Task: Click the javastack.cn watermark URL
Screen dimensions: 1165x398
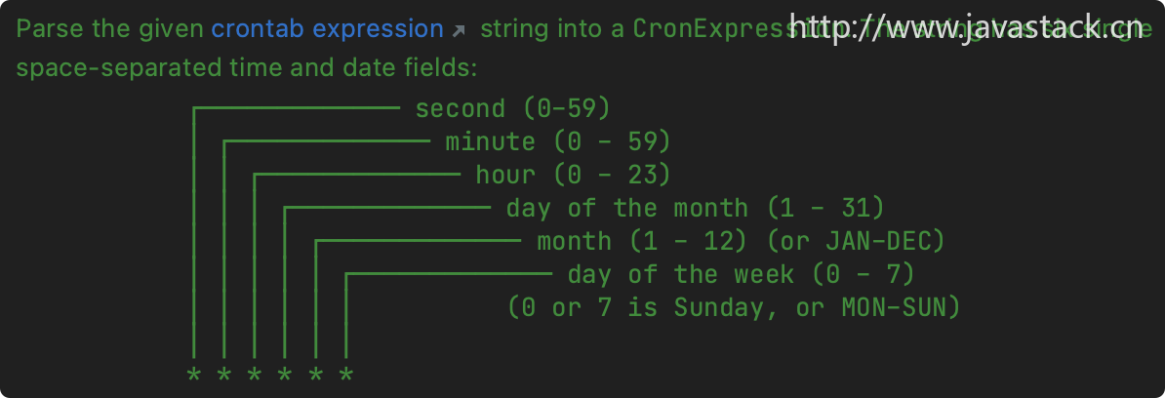Action: [966, 27]
